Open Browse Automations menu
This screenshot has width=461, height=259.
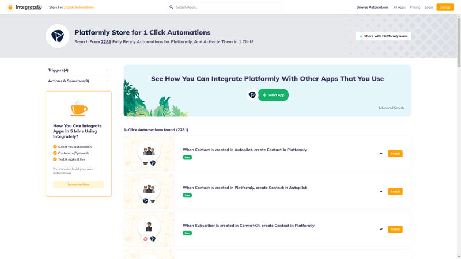coord(372,7)
